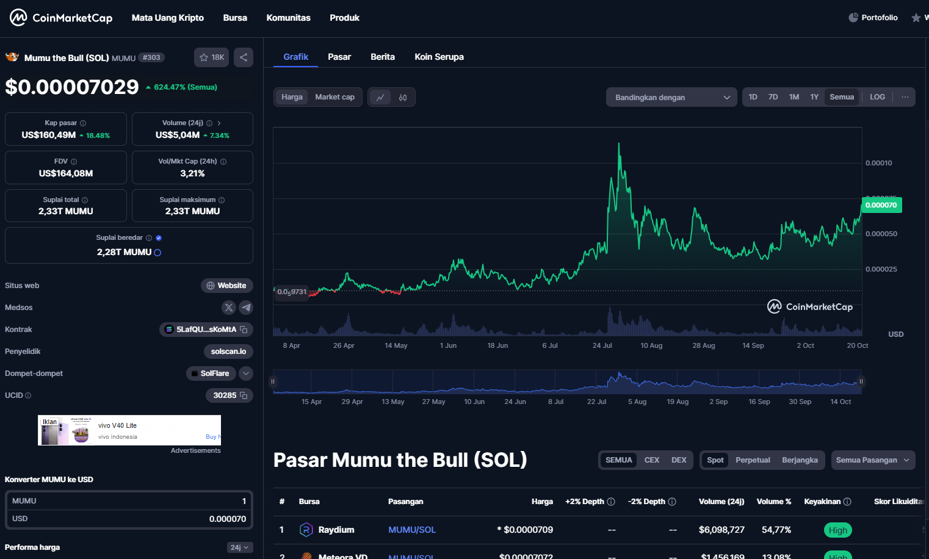Open Produk menu
This screenshot has height=559, width=929.
tap(344, 18)
